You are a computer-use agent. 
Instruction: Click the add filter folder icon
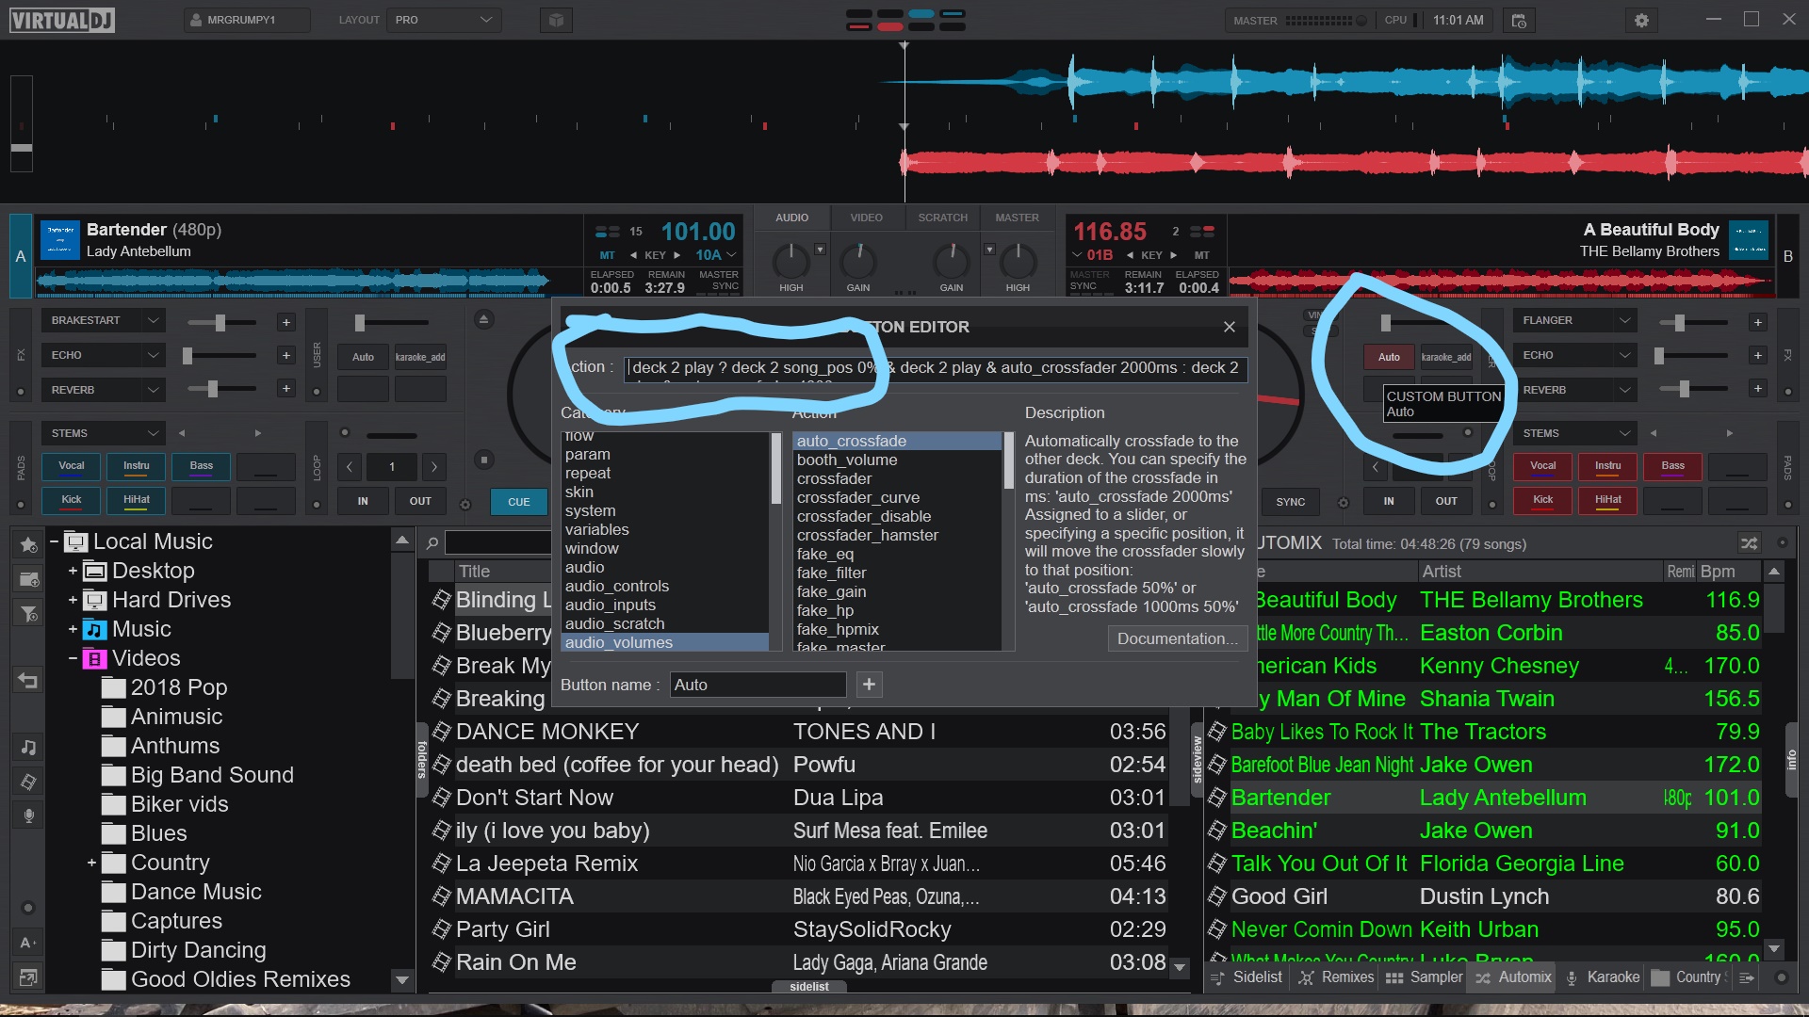pos(28,614)
